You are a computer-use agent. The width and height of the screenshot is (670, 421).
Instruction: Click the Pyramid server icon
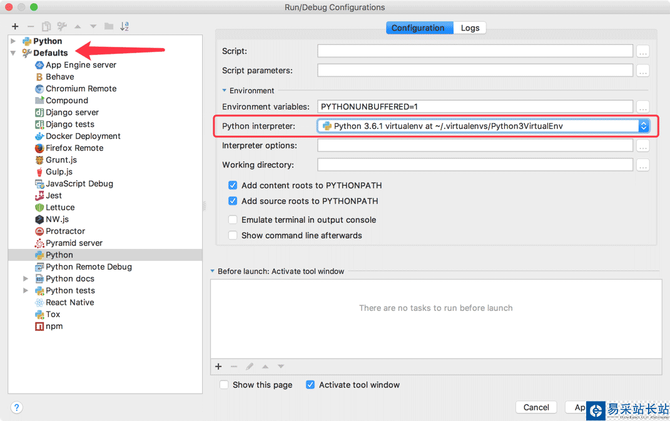pyautogui.click(x=39, y=243)
